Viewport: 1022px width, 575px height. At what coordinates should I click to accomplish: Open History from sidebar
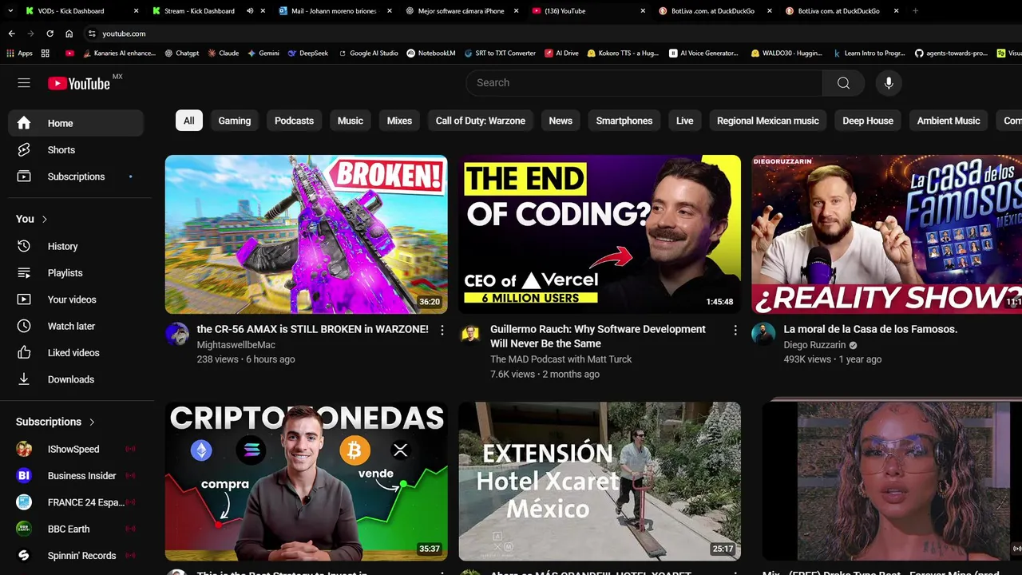click(76, 247)
